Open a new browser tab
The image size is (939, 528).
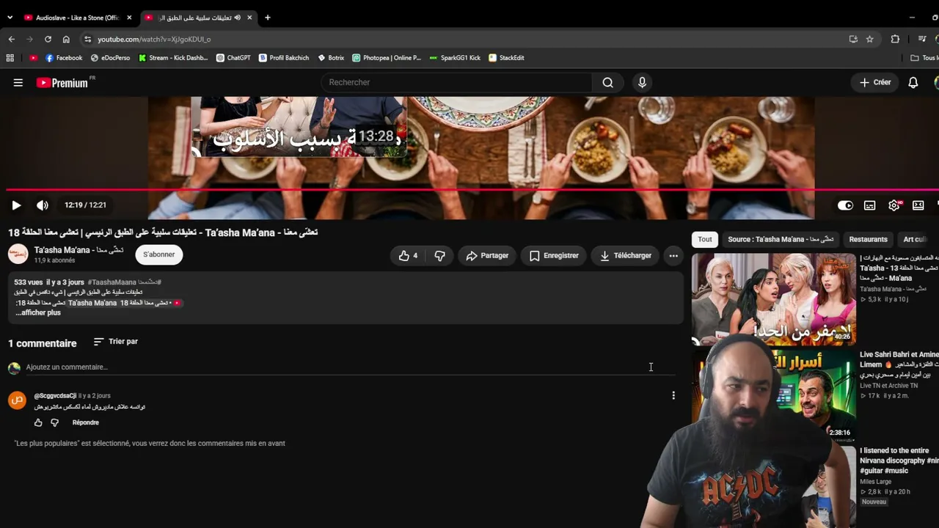267,18
